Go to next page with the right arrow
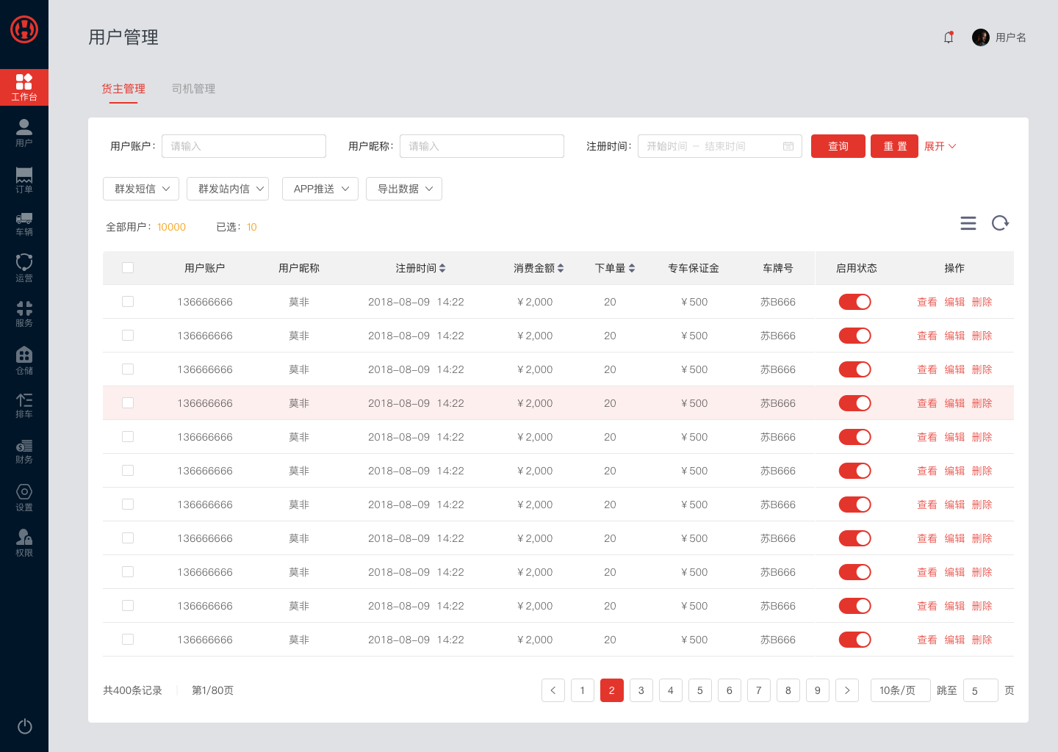 point(847,690)
